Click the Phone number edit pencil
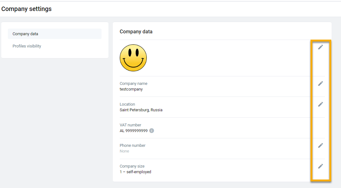 coord(320,145)
